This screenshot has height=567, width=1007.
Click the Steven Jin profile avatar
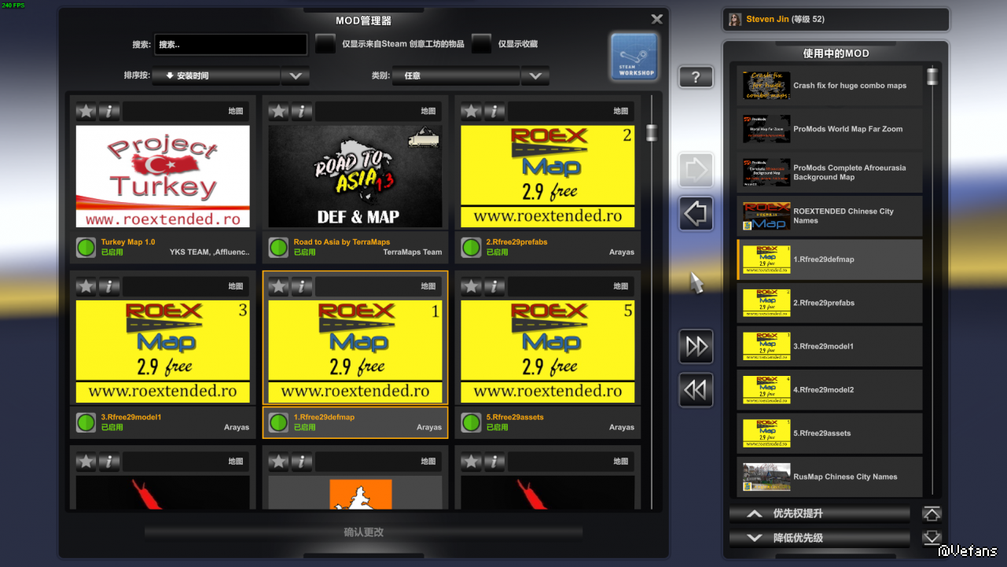[x=735, y=20]
